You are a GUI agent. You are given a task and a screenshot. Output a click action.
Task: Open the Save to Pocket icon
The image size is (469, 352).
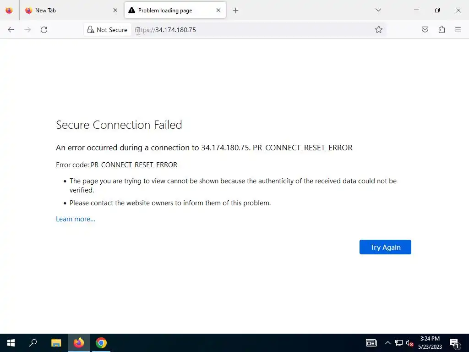pos(425,30)
